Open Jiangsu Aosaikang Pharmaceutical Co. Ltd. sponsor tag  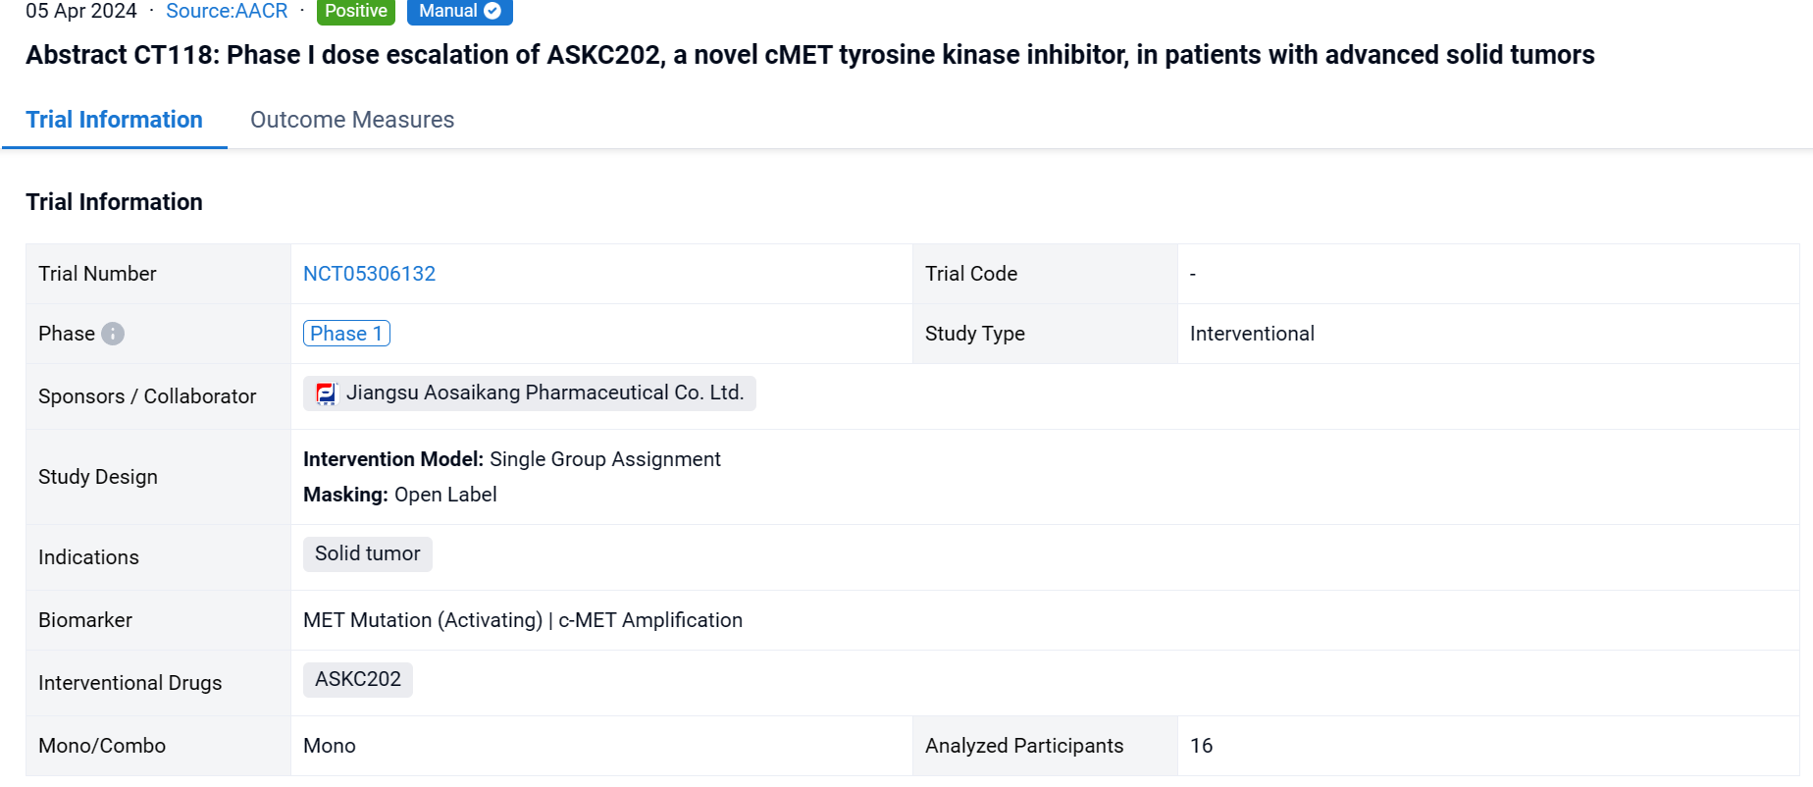click(x=544, y=393)
